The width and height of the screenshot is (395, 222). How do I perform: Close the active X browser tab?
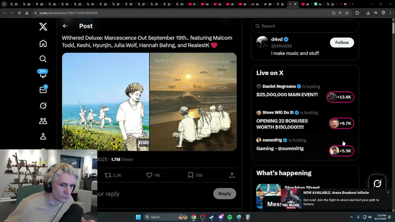(295, 4)
